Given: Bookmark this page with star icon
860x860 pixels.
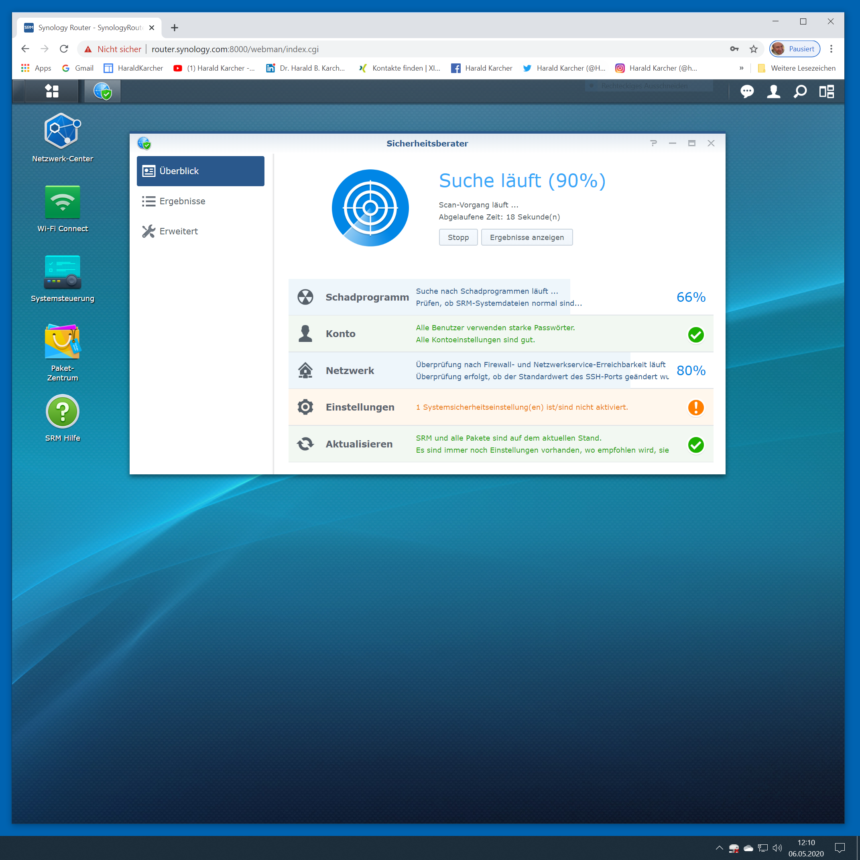Looking at the screenshot, I should (753, 49).
